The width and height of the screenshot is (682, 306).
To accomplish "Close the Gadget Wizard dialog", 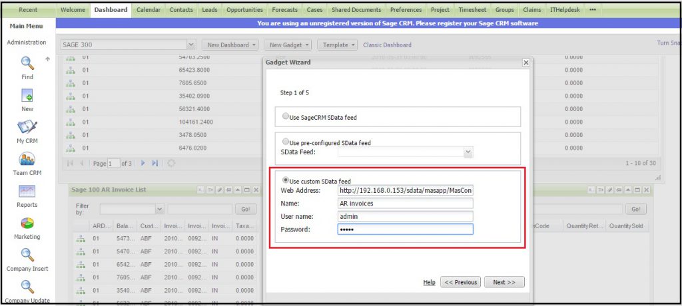I will pyautogui.click(x=526, y=63).
